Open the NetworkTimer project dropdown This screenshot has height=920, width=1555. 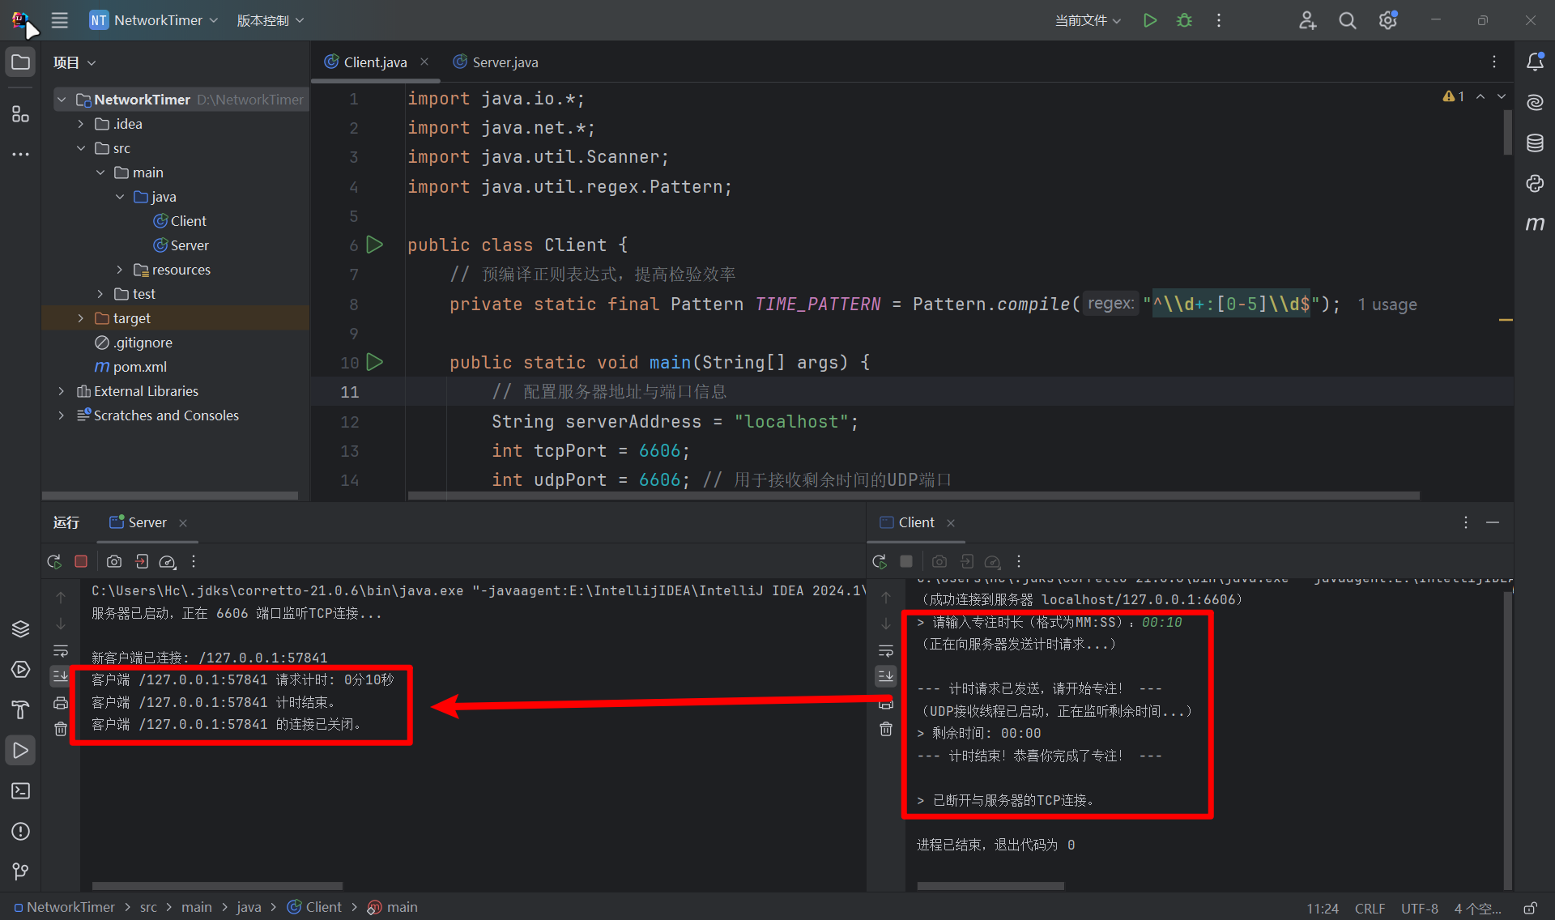click(154, 20)
